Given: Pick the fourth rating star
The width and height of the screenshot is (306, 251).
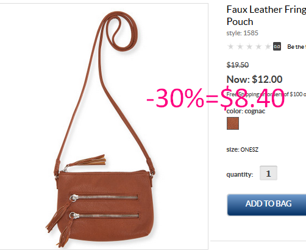Looking at the screenshot, I should click(258, 47).
